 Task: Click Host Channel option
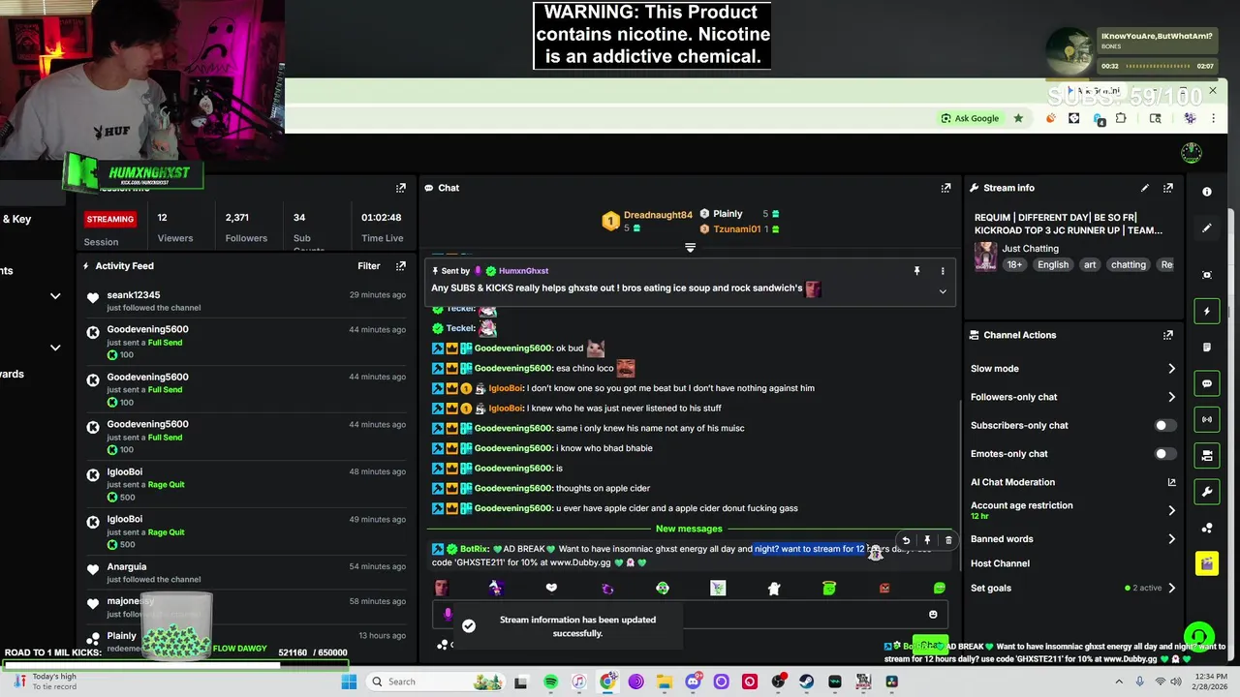click(x=1000, y=563)
